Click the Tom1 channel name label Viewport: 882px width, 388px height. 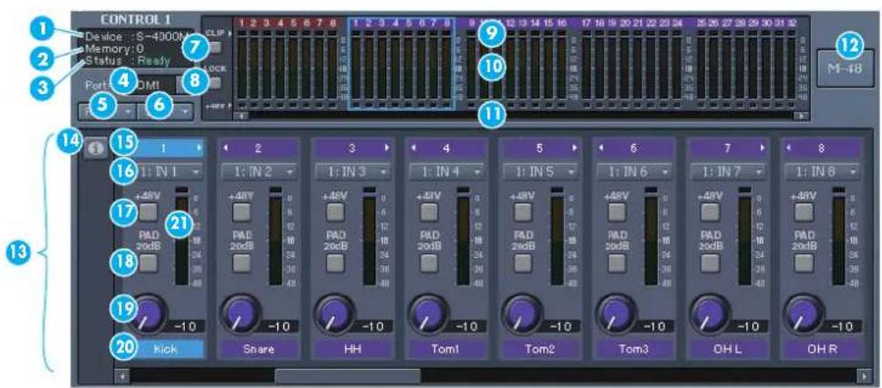(446, 349)
